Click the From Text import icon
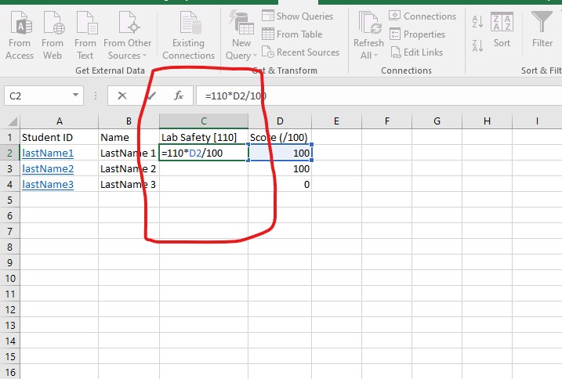 85,23
